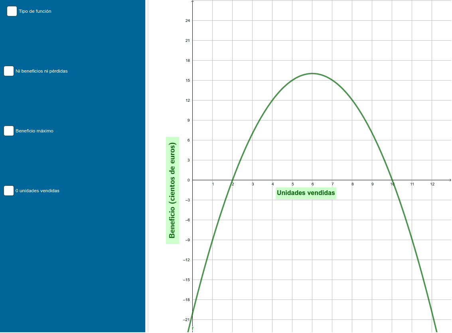Click the '0 unidades vendidas' text label

(38, 191)
